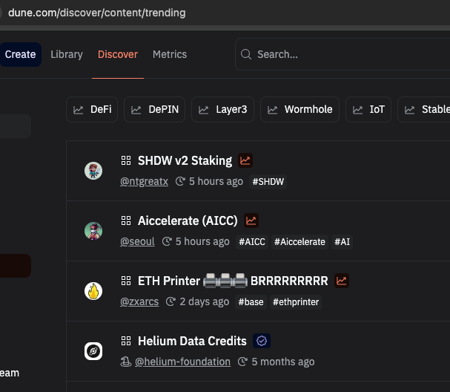Click the browser address bar URL

coord(96,13)
